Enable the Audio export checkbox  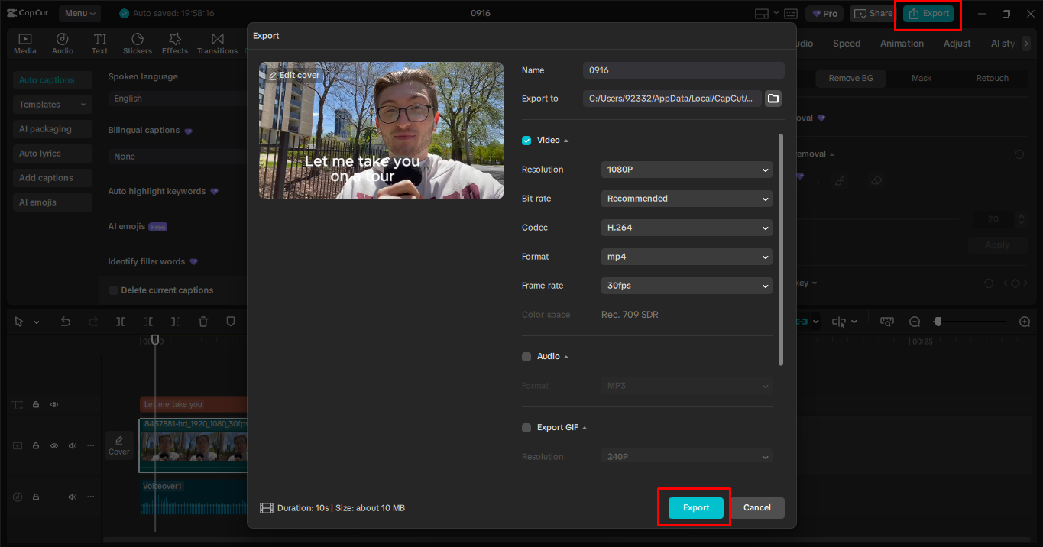pos(526,356)
